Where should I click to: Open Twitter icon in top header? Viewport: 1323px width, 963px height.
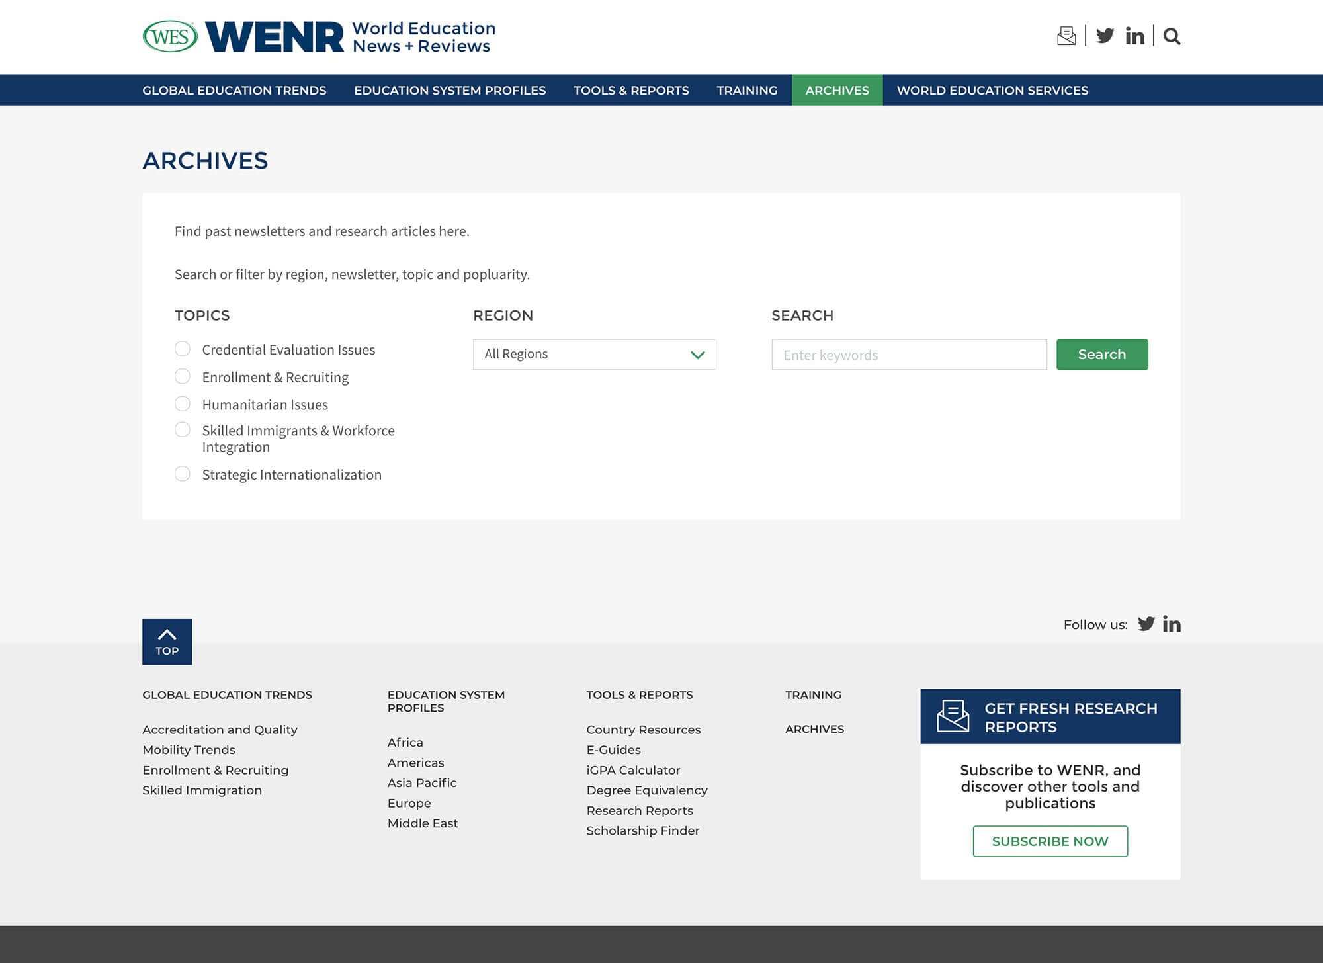point(1105,36)
